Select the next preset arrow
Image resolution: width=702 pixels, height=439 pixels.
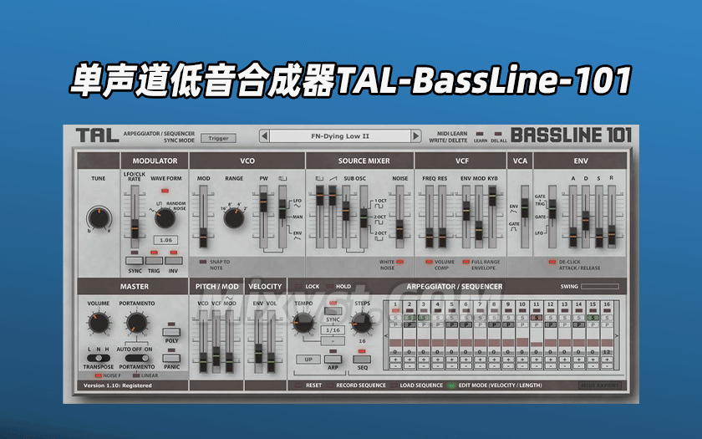click(x=416, y=135)
